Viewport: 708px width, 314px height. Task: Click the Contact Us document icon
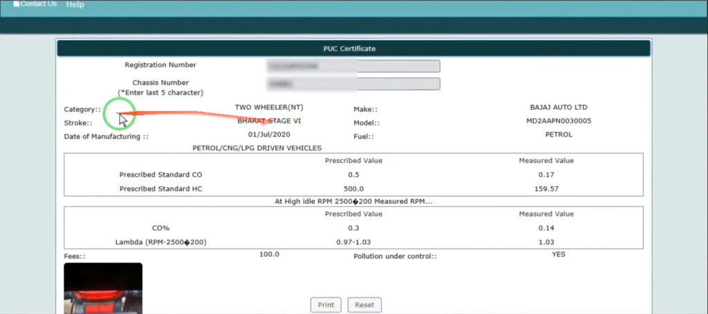pyautogui.click(x=17, y=3)
